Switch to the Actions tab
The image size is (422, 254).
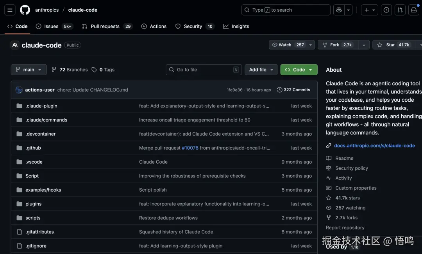tap(154, 26)
